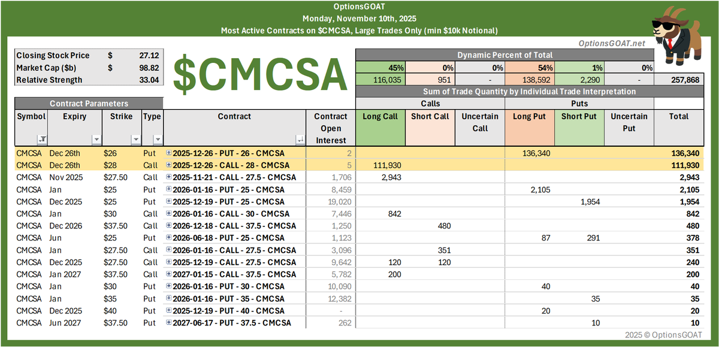Expand the 2025-12-19 PUT 25 contract row
This screenshot has height=347, width=719.
169,201
